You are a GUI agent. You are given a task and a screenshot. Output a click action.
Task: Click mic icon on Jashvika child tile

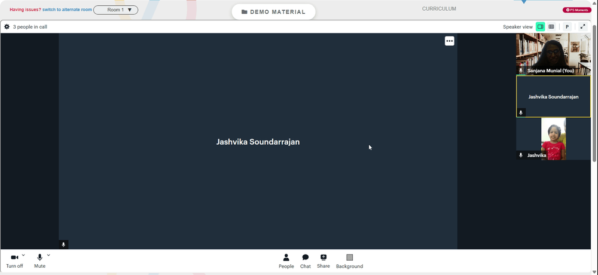[x=521, y=155]
